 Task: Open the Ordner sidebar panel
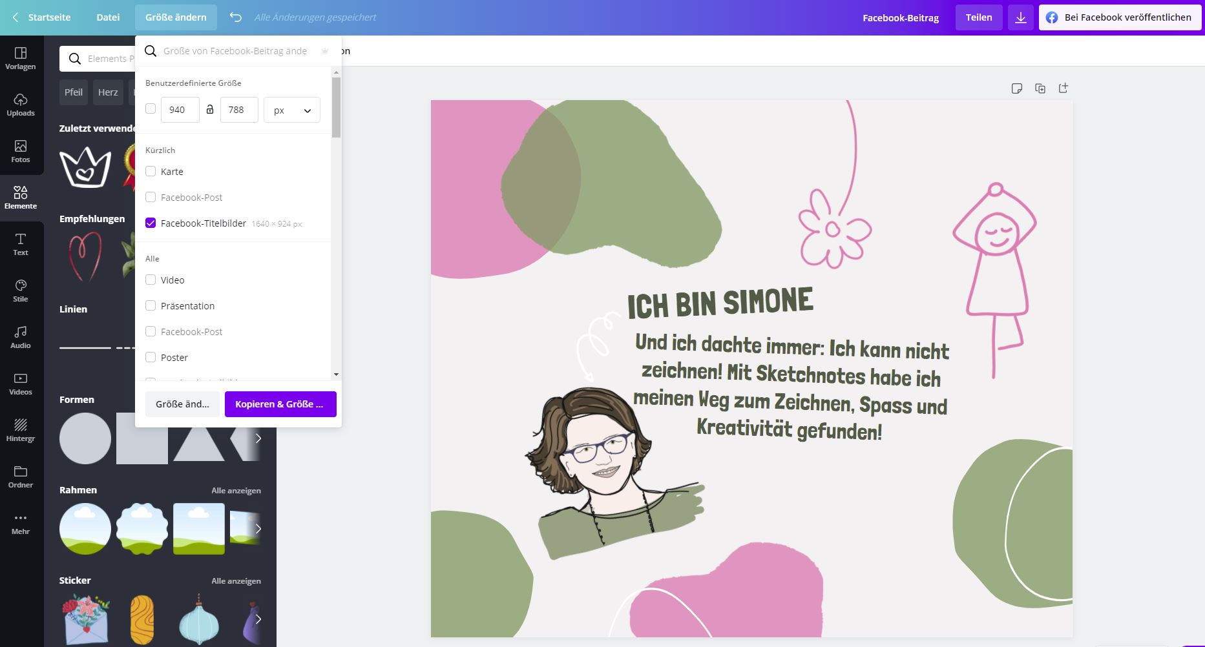[x=21, y=477]
